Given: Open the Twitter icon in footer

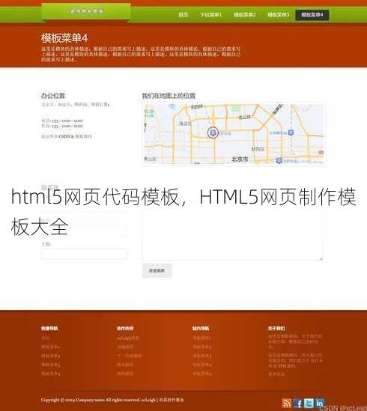Looking at the screenshot, I should pos(309,403).
